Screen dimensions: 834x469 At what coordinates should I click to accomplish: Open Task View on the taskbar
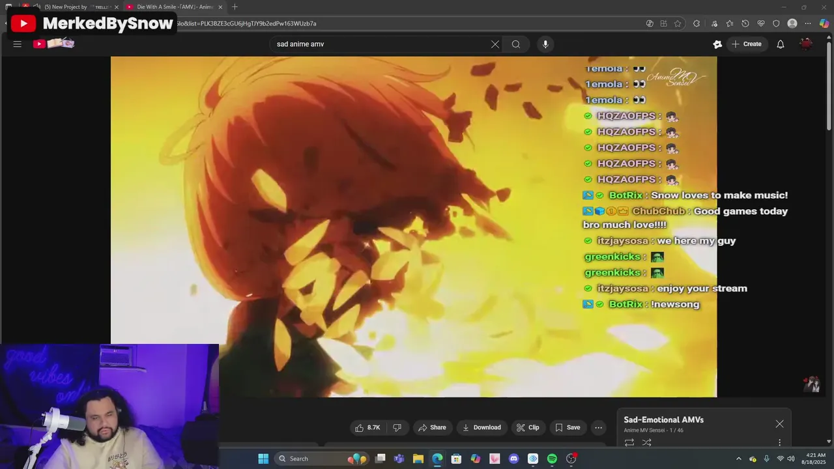point(381,459)
